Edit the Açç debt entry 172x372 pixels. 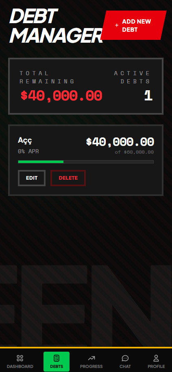coord(32,178)
